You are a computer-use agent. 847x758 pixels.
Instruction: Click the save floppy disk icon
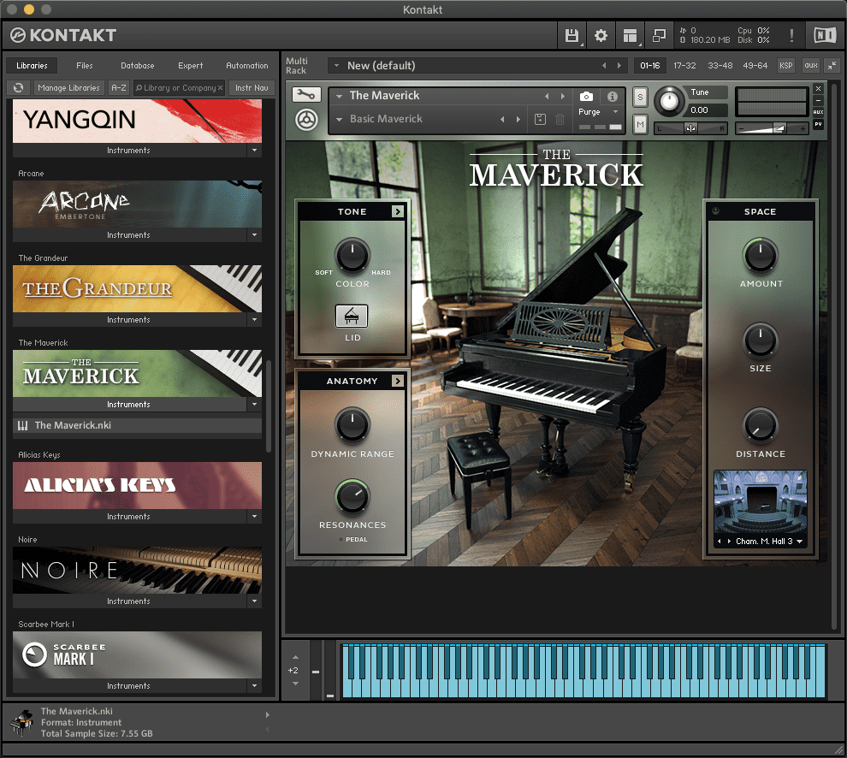tap(572, 36)
